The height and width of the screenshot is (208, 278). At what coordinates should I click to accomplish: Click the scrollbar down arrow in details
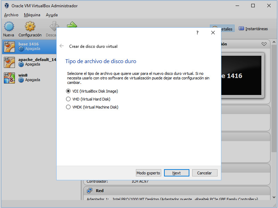(274, 197)
